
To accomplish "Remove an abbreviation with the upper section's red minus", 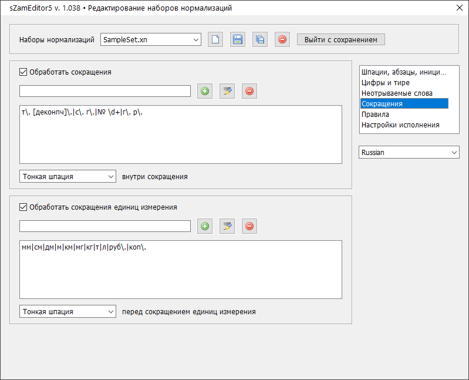I will 249,91.
